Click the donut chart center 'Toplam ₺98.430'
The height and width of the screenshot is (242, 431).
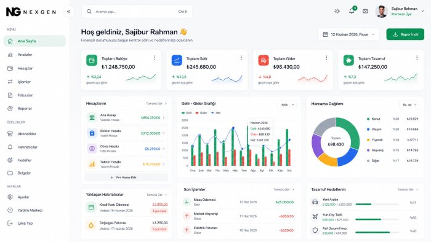336,142
